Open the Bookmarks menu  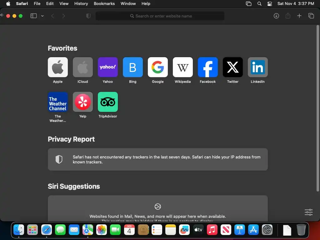coord(104,3)
